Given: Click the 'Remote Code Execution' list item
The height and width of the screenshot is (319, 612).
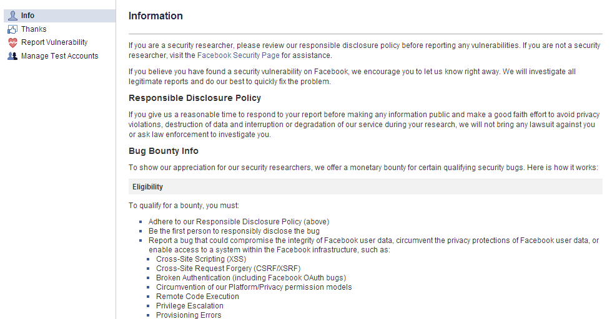Looking at the screenshot, I should (197, 297).
